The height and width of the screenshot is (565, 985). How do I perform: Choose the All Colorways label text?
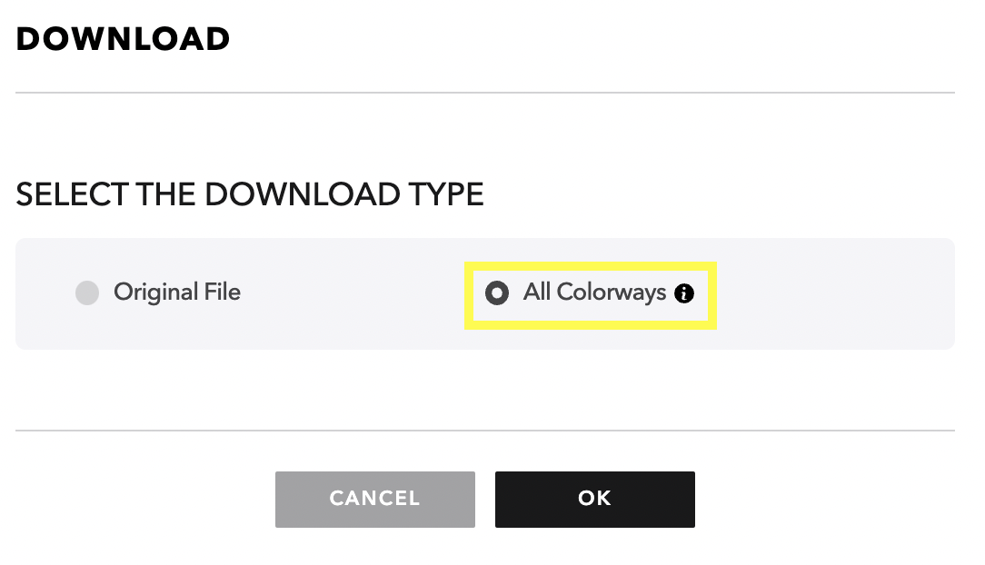594,292
